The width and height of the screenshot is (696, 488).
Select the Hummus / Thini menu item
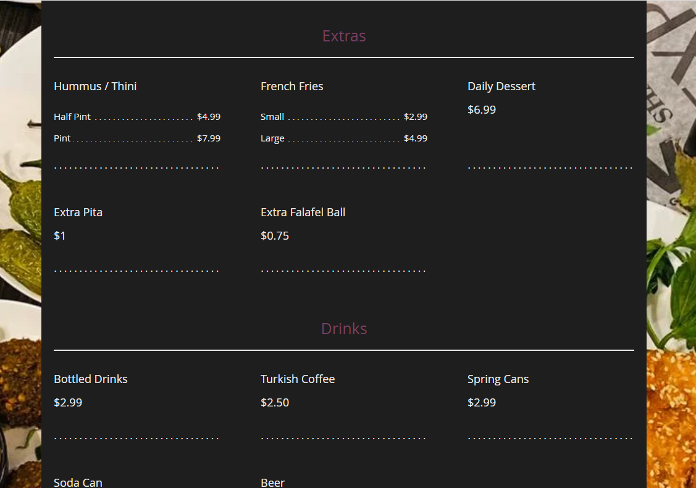[x=95, y=86]
